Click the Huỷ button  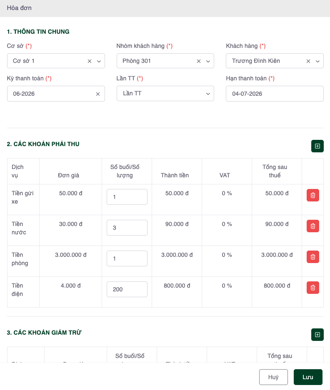[x=273, y=377]
